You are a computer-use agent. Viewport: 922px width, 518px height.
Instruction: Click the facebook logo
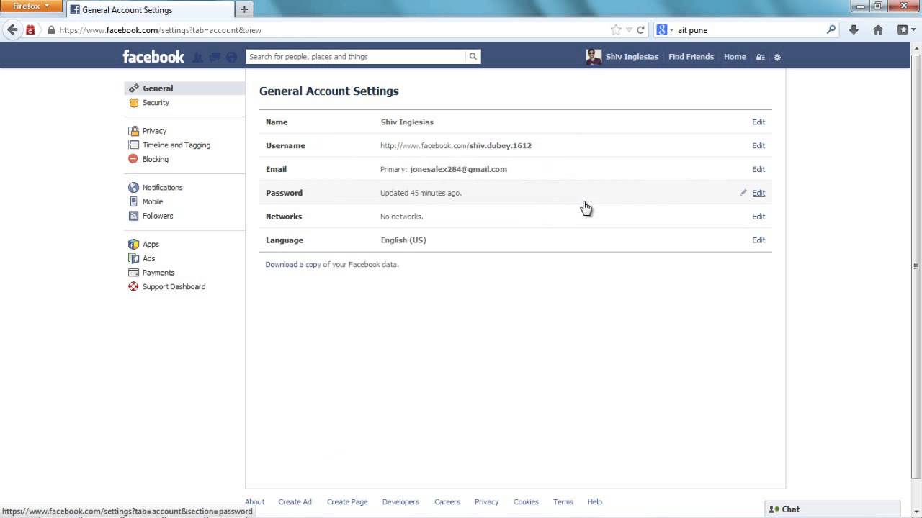153,57
